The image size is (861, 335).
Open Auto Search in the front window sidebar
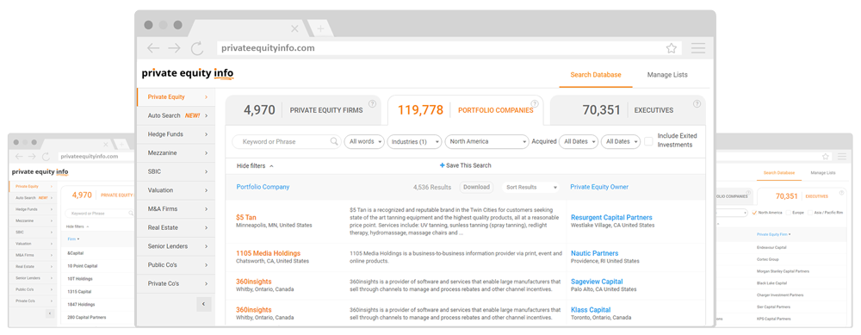[176, 115]
